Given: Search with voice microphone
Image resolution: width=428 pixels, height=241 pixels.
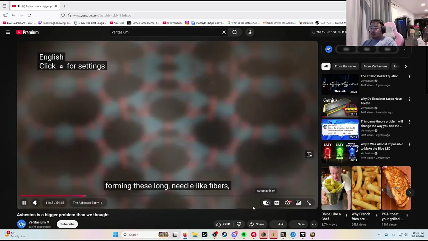Looking at the screenshot, I should pyautogui.click(x=250, y=32).
